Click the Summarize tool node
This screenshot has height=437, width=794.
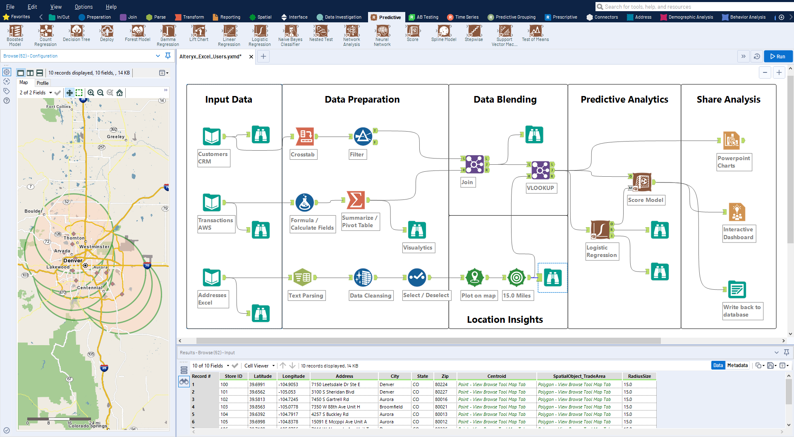(356, 200)
